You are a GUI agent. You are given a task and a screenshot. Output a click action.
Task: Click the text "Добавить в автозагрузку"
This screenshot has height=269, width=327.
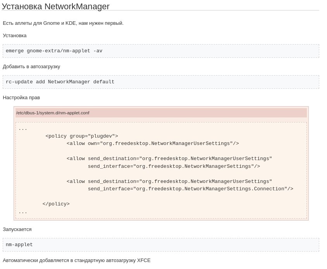(x=31, y=67)
